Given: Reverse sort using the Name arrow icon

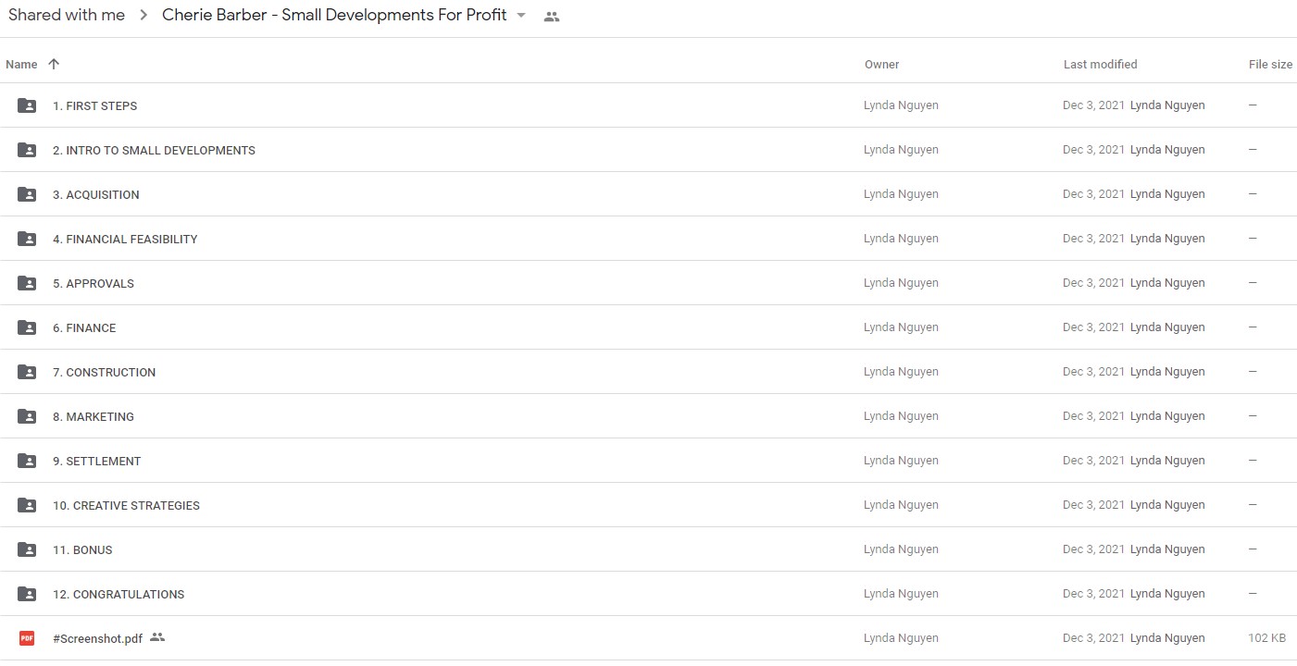Looking at the screenshot, I should [x=54, y=64].
